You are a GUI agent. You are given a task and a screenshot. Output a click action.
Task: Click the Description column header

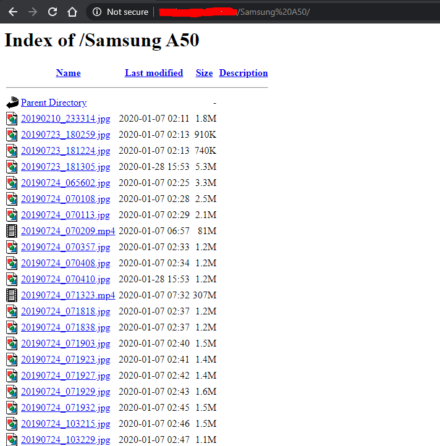(x=243, y=73)
